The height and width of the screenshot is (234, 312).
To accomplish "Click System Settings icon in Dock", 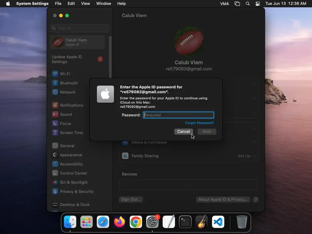I will click(152, 222).
